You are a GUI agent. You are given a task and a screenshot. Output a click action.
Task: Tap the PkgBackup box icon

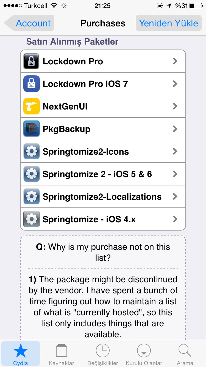(x=32, y=129)
